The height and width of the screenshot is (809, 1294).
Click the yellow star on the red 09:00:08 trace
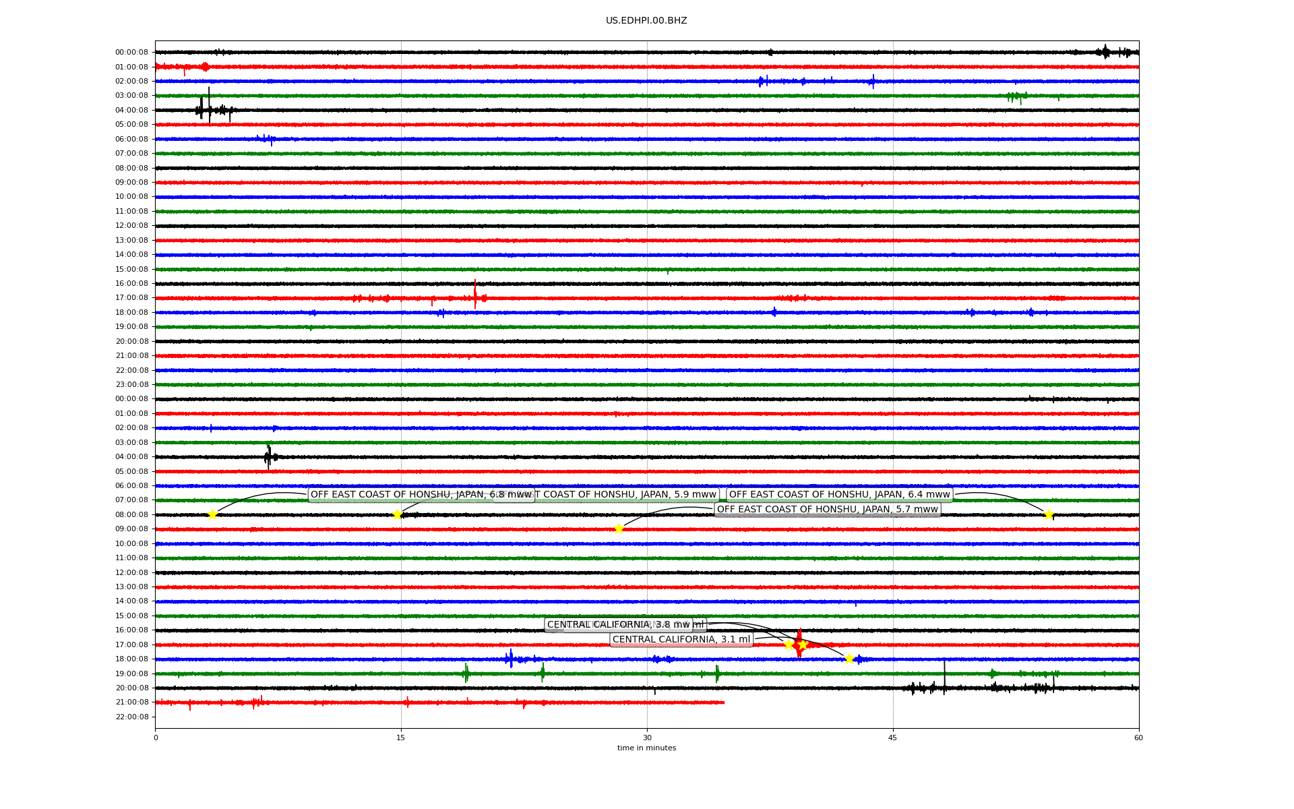619,529
